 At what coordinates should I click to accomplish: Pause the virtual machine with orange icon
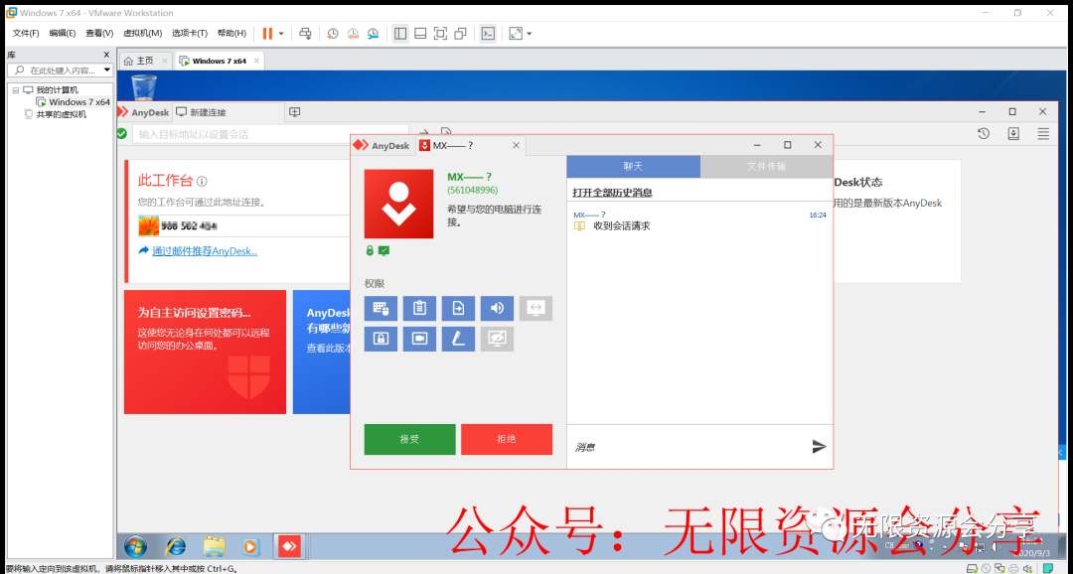coord(267,34)
